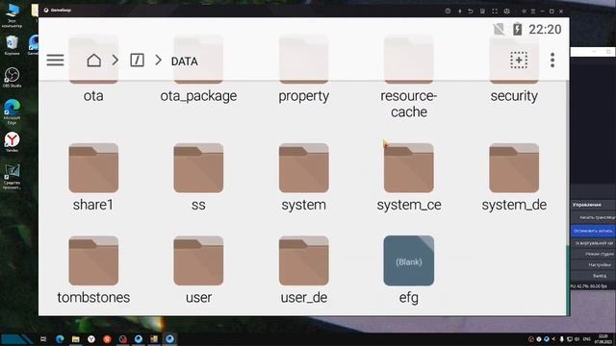Open the system_ce folder
Viewport: 616px width, 346px height.
(x=408, y=177)
